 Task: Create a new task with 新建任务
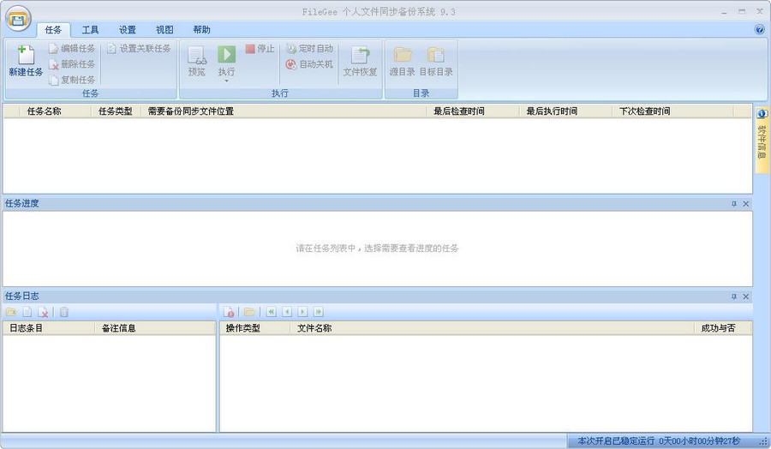(26, 61)
